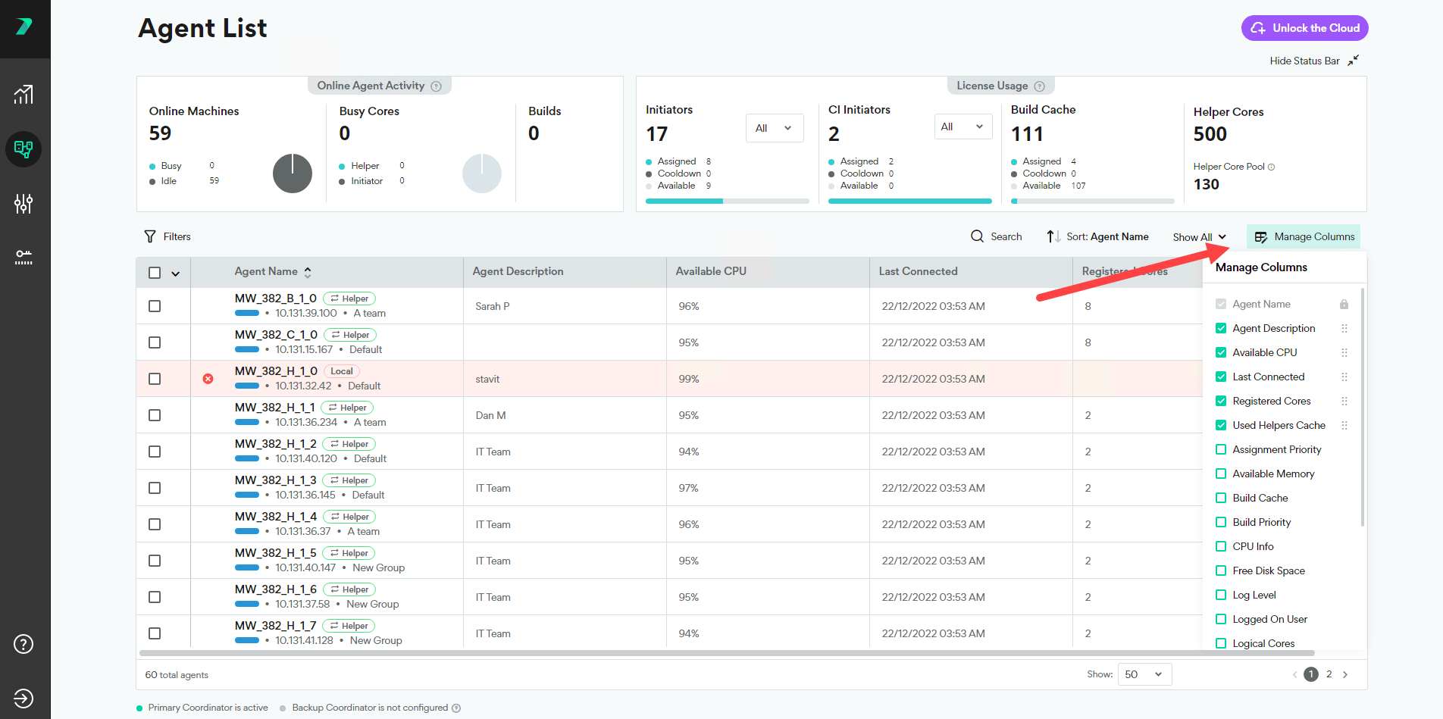Uncheck the Last Connected column
The height and width of the screenshot is (719, 1443).
tap(1221, 377)
